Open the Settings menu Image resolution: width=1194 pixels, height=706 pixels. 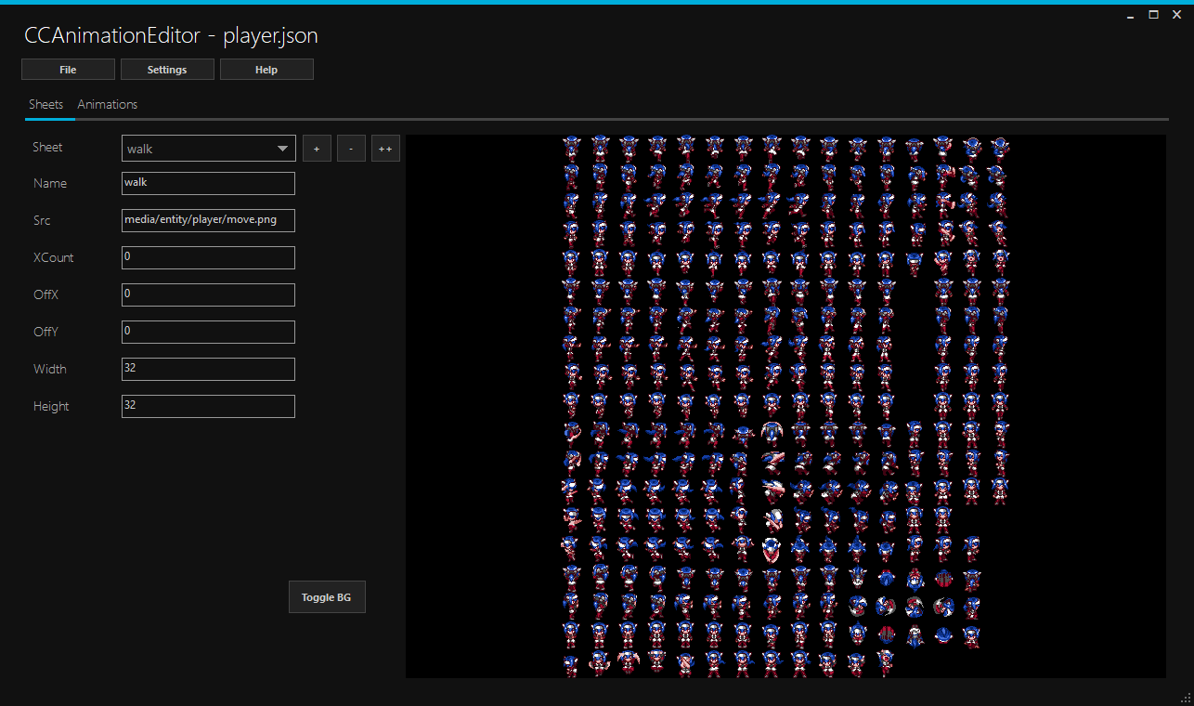[x=167, y=70]
